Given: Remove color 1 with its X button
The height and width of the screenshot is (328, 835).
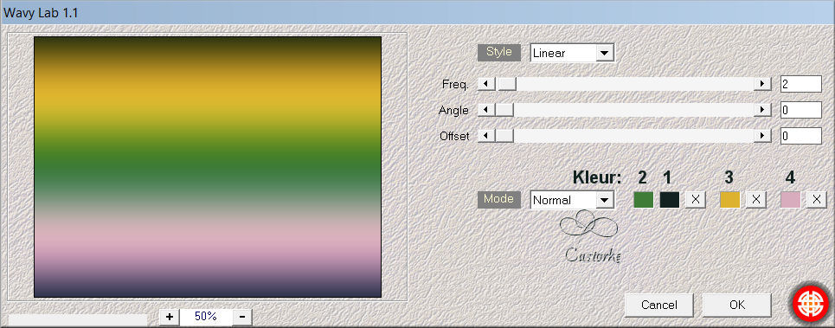Looking at the screenshot, I should [695, 200].
